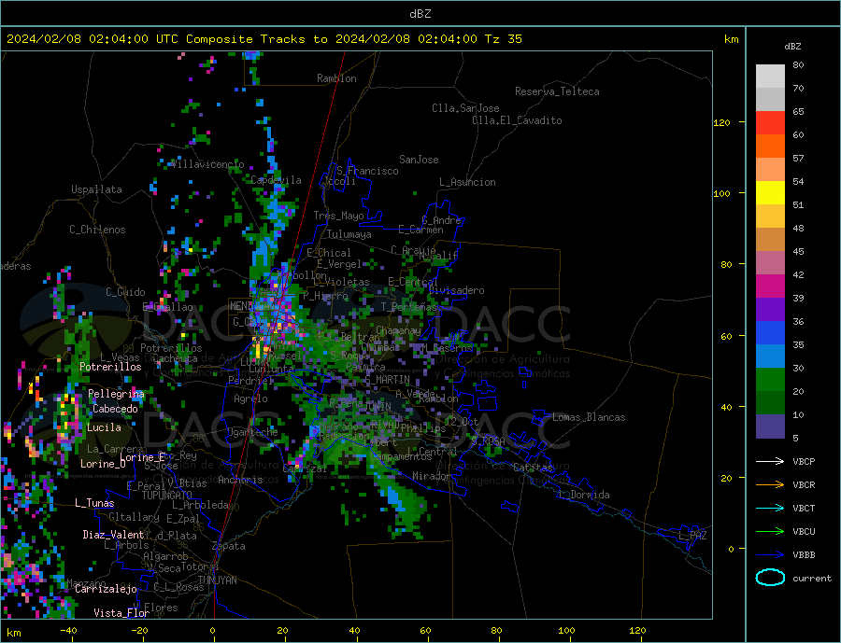Click 'Ugarteche' place label
841x643 pixels.
(252, 432)
